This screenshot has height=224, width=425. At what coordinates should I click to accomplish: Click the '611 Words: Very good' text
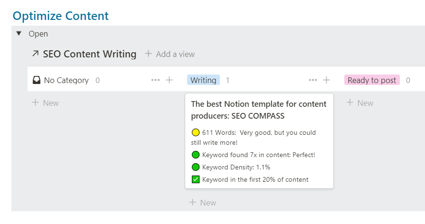click(254, 137)
